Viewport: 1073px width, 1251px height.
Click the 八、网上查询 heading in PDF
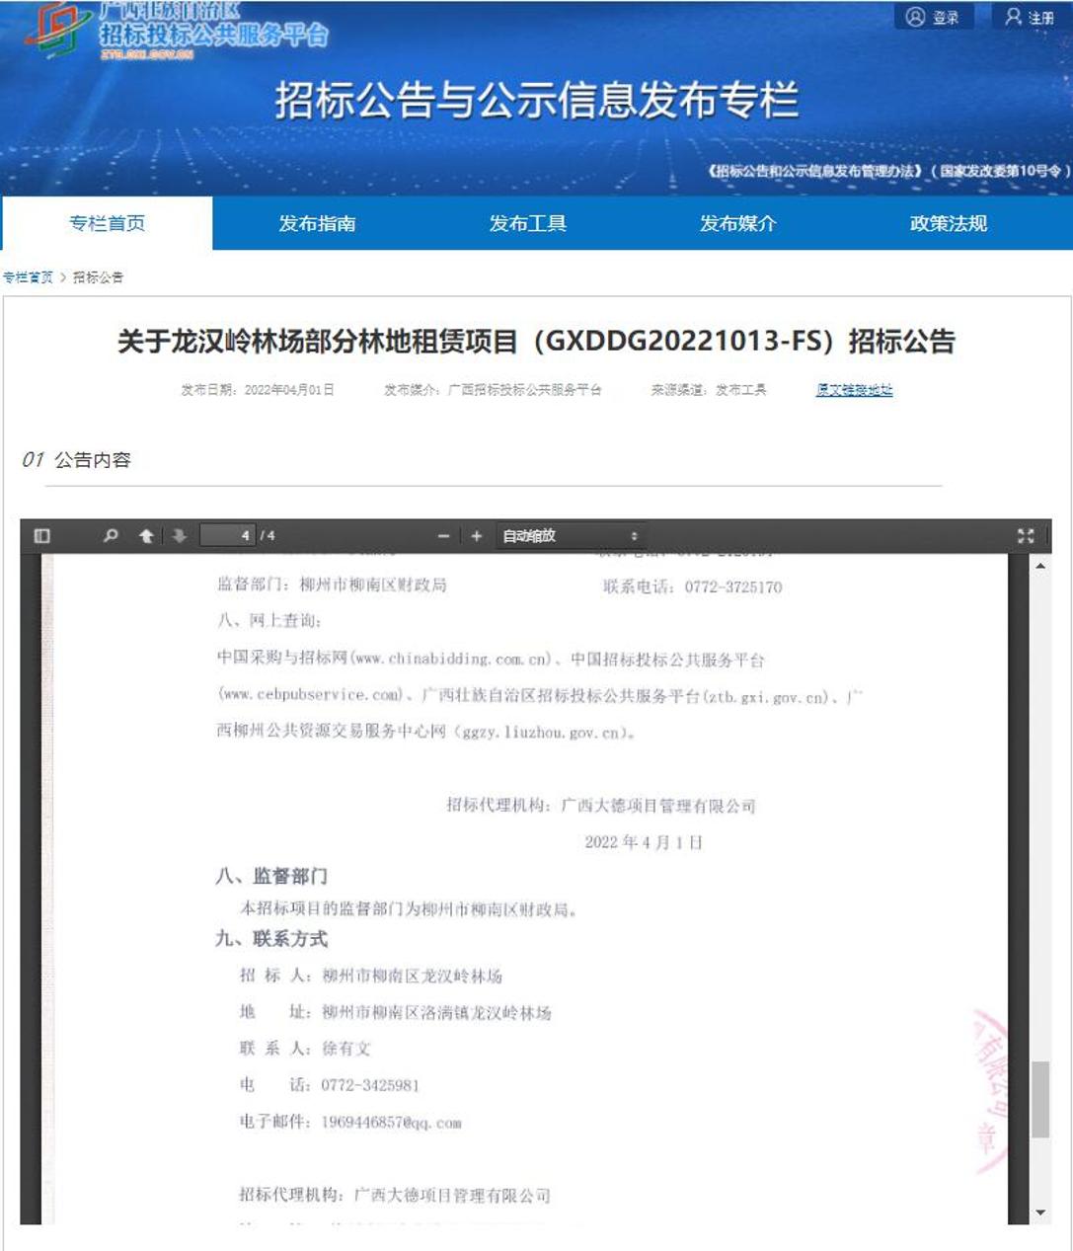click(x=269, y=621)
